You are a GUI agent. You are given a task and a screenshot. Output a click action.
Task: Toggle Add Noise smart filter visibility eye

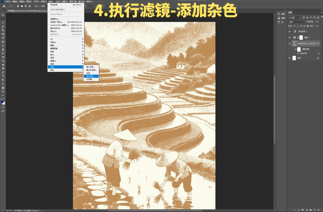(298, 53)
